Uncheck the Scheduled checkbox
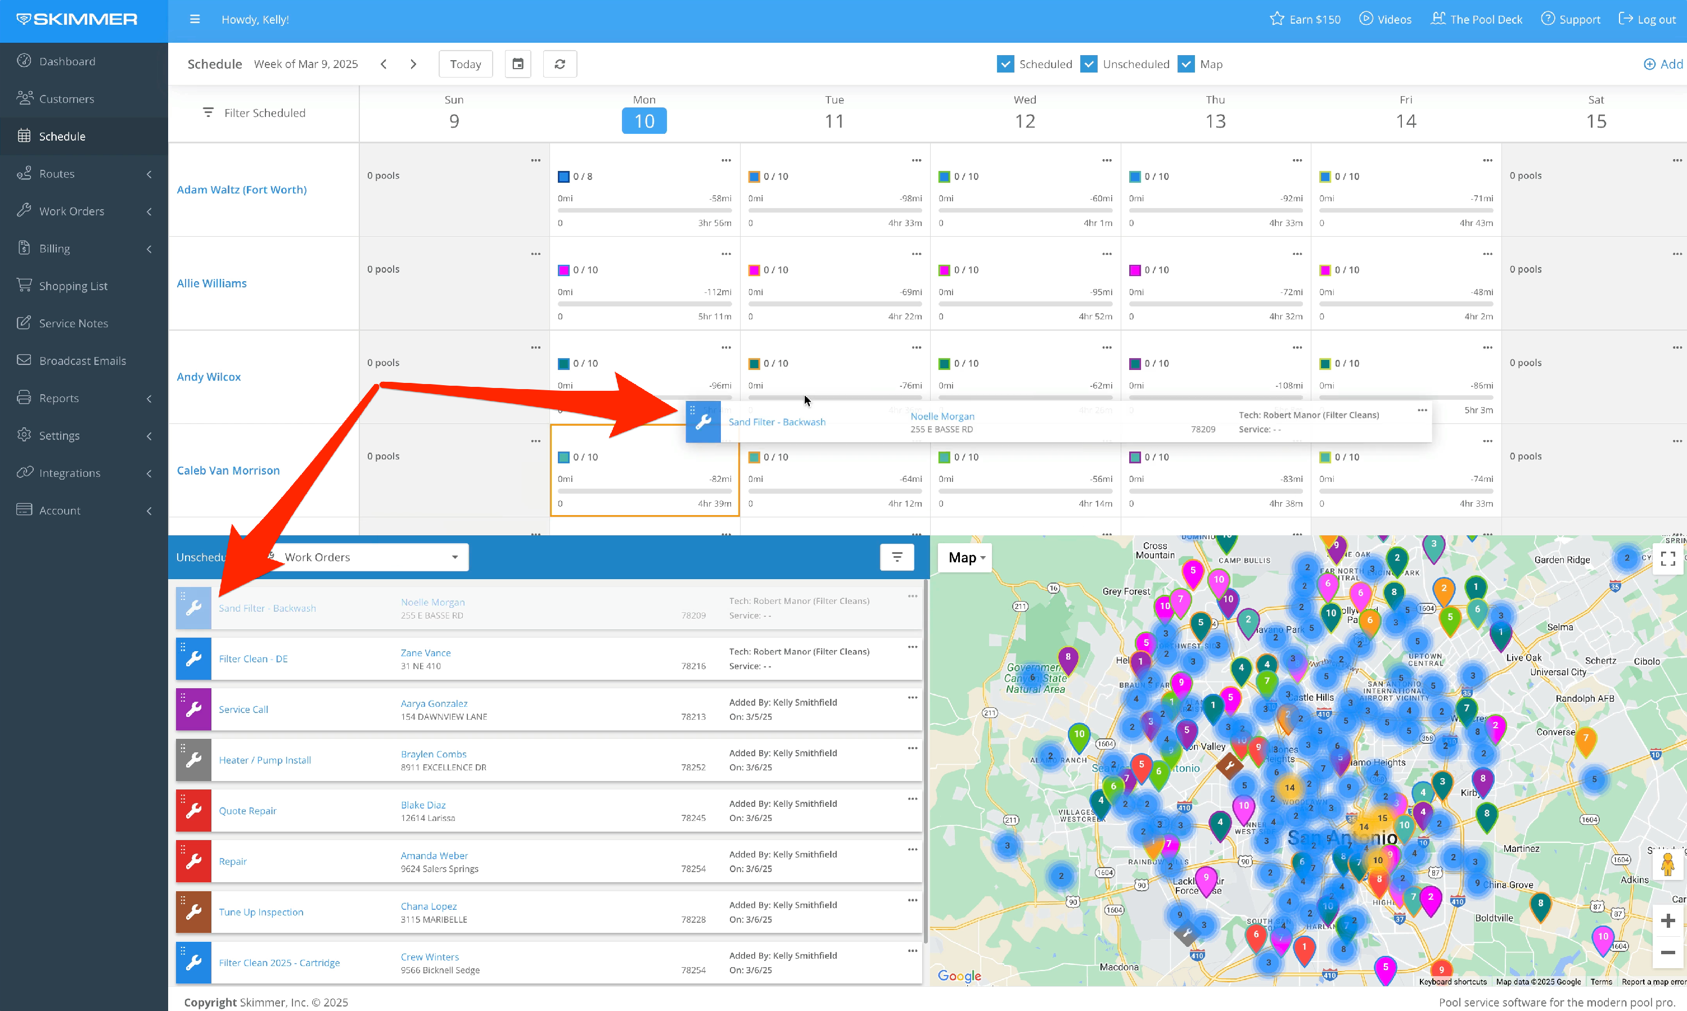Image resolution: width=1687 pixels, height=1011 pixels. (1005, 64)
